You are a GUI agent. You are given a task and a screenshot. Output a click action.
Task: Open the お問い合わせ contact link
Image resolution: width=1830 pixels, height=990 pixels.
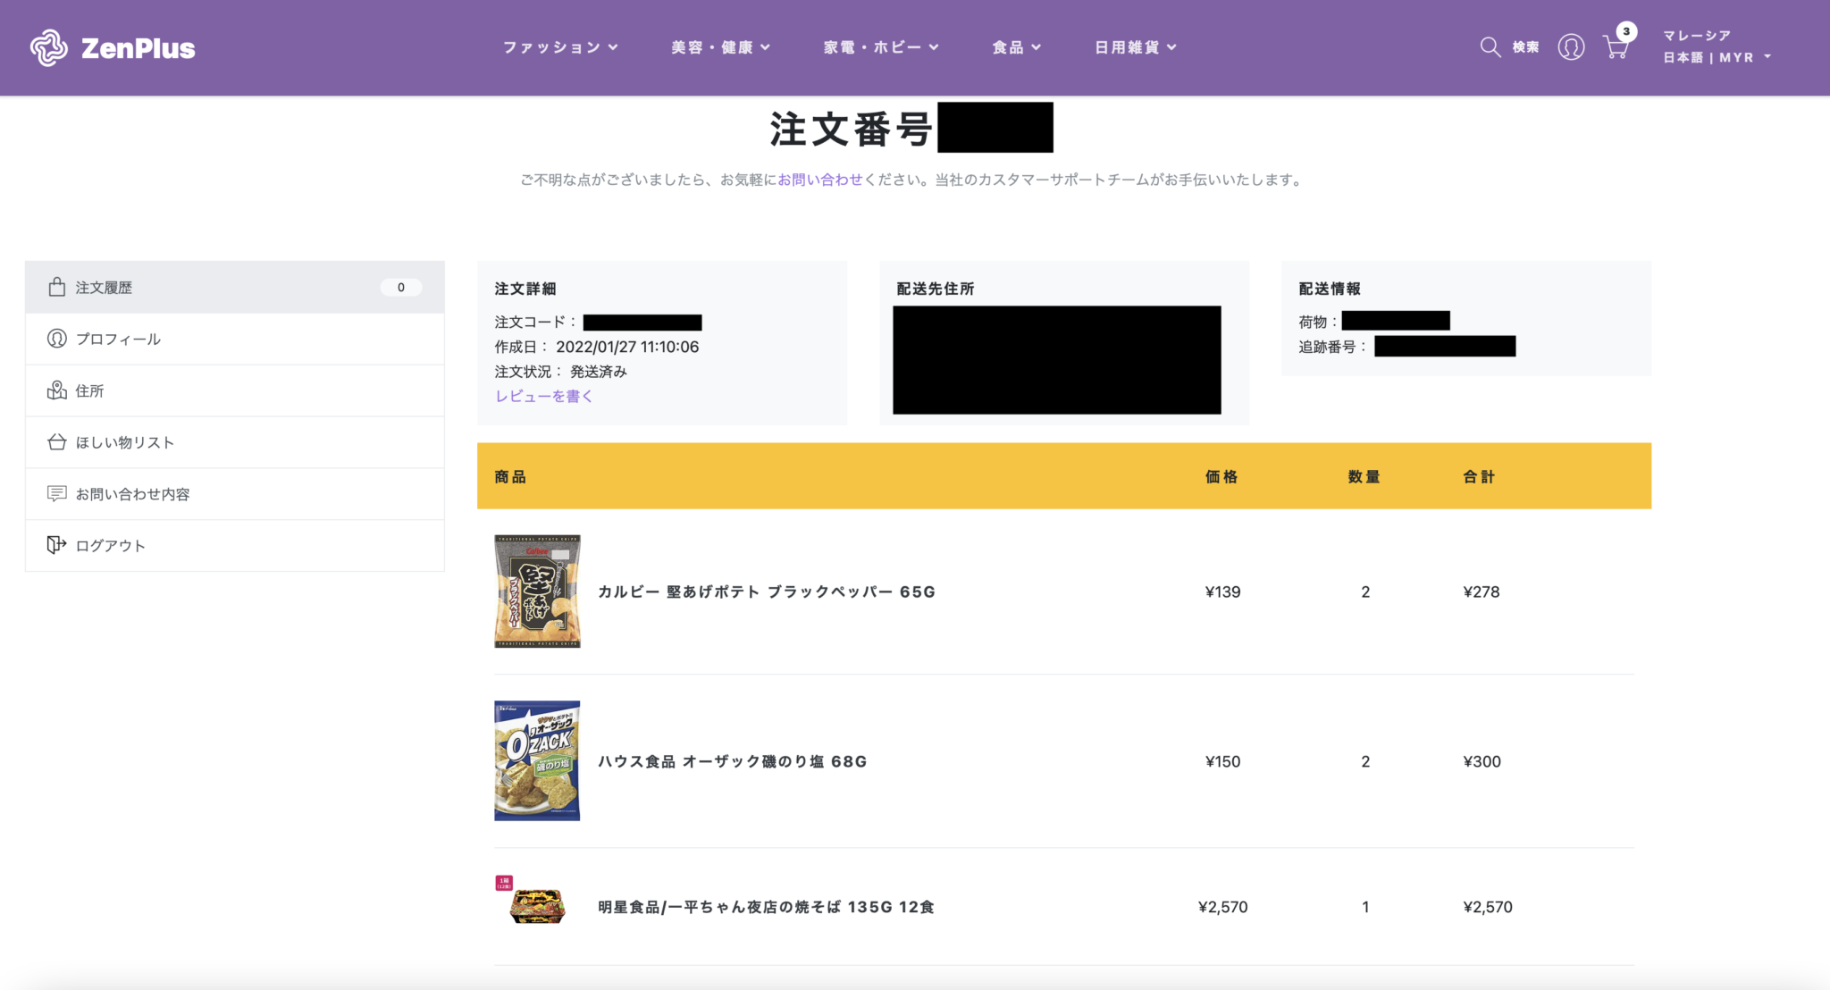819,179
